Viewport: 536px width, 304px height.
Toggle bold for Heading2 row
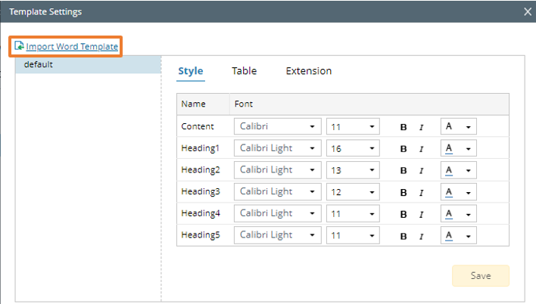(x=404, y=170)
